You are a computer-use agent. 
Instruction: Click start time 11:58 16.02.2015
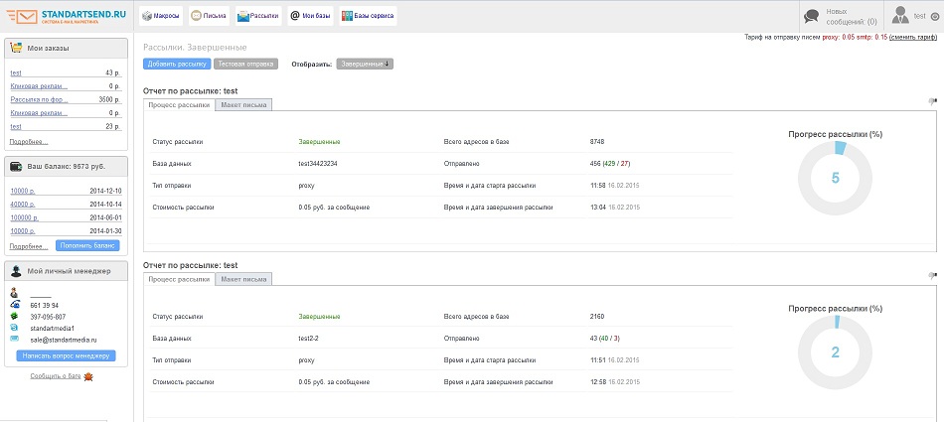[x=615, y=186]
